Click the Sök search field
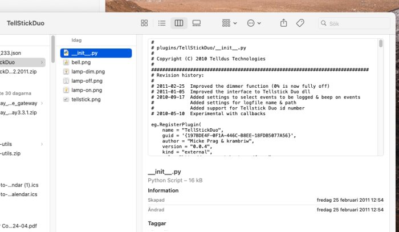This screenshot has height=232, width=399. click(354, 23)
